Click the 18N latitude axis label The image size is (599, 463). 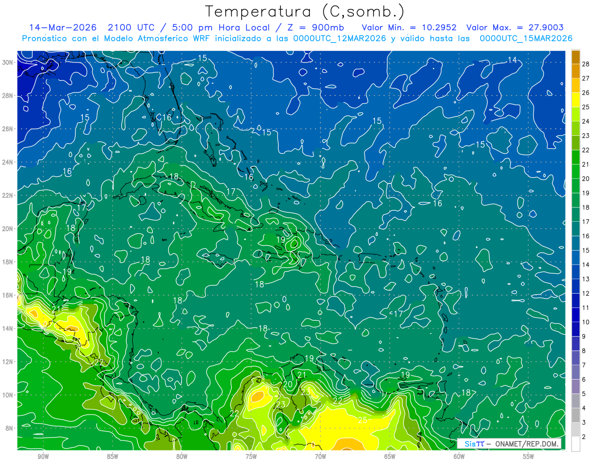point(7,262)
